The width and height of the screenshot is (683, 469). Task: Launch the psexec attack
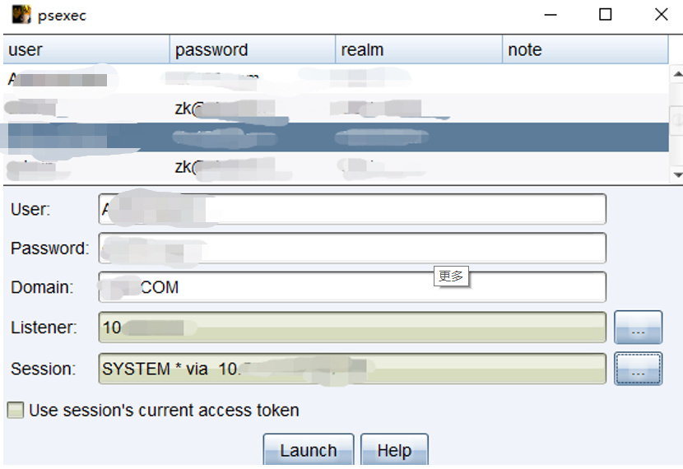[x=309, y=450]
